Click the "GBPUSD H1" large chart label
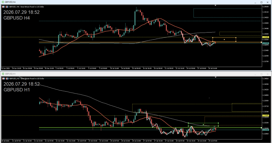 tap(17, 90)
